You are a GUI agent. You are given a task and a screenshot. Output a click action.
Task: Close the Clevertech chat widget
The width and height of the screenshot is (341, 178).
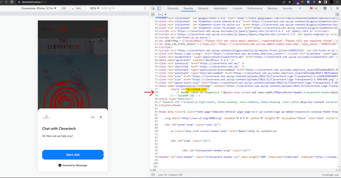[101, 117]
